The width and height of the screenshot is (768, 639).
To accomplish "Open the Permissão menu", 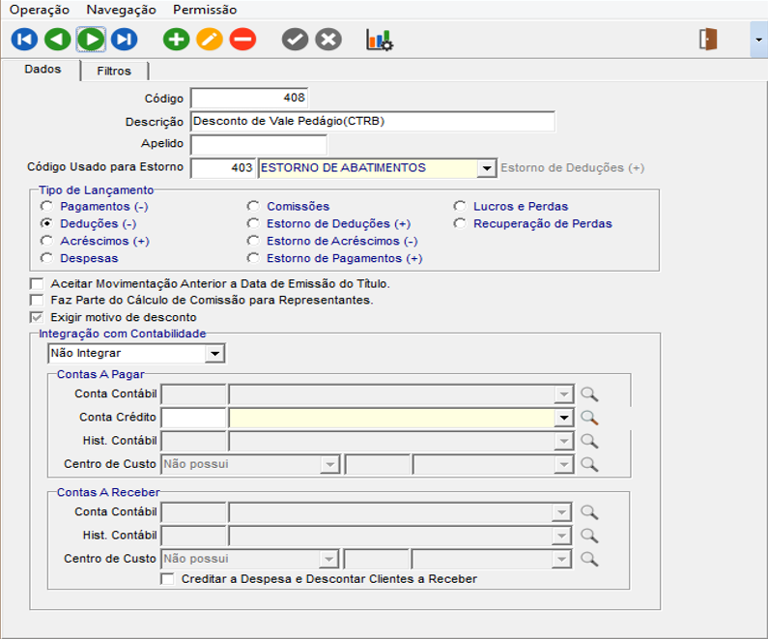I will click(205, 10).
